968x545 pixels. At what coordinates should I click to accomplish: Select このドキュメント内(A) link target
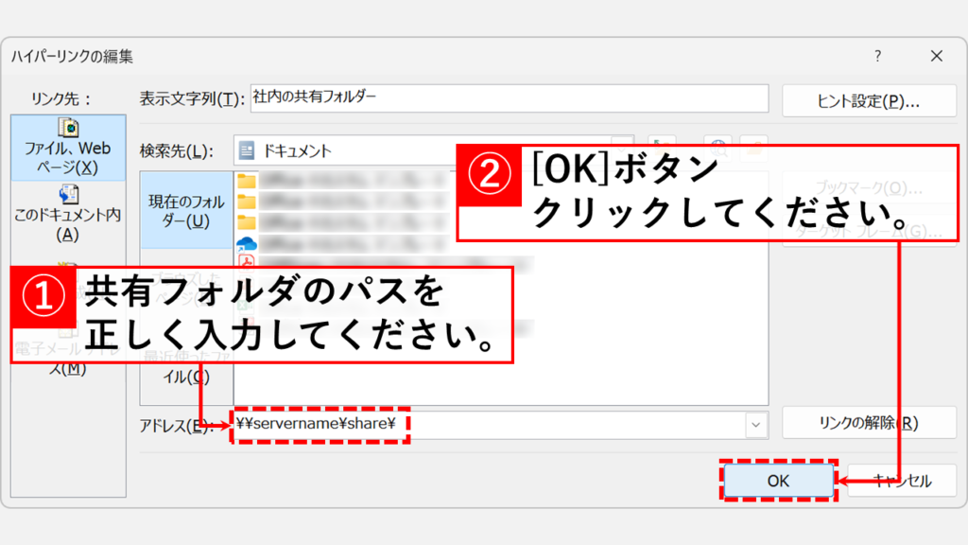(68, 214)
